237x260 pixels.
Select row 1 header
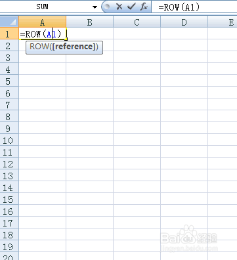9,33
